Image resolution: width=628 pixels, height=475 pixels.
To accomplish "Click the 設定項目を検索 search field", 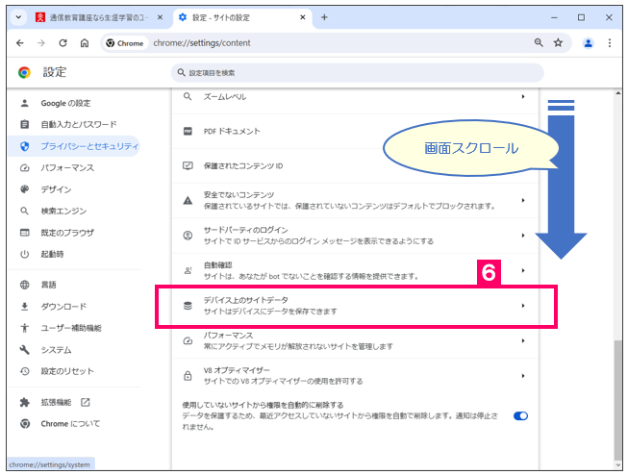I will [357, 73].
